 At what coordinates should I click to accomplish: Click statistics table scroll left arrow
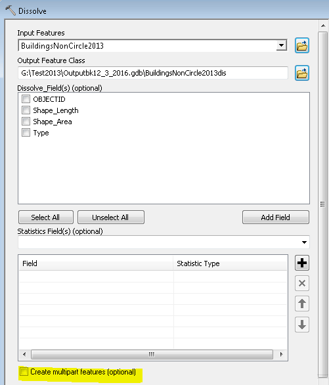point(24,354)
